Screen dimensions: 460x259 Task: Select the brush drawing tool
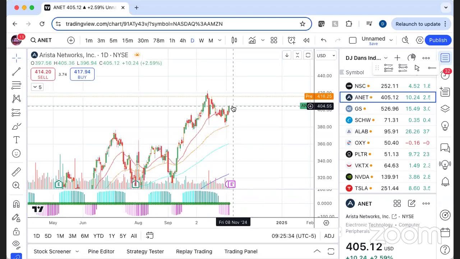click(16, 126)
